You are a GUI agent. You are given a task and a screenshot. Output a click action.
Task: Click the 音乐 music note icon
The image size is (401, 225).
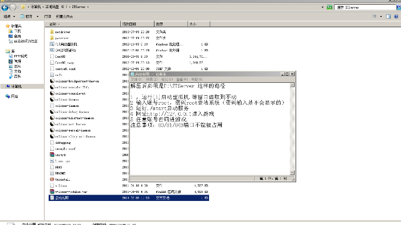coord(11,76)
